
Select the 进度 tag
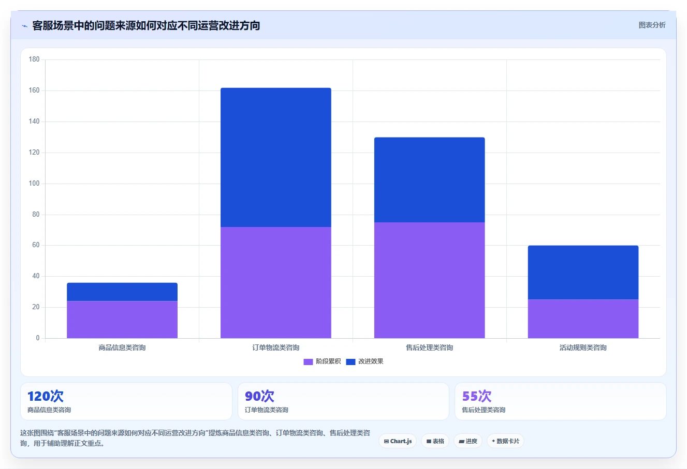click(468, 441)
